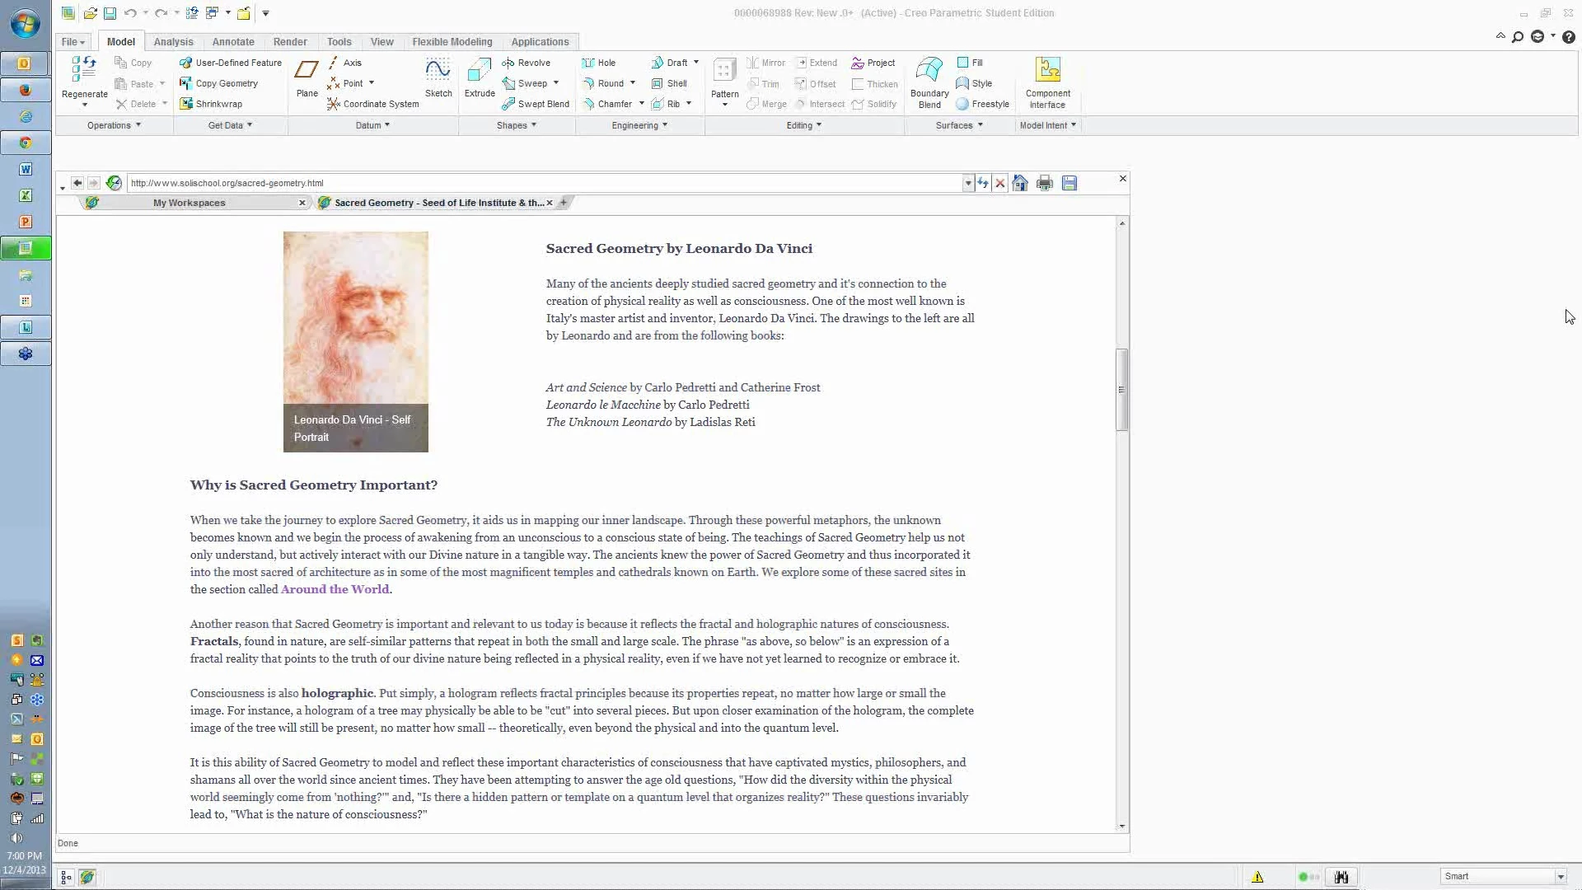
Task: Open the Smart selection filter dropdown
Action: [x=1560, y=877]
